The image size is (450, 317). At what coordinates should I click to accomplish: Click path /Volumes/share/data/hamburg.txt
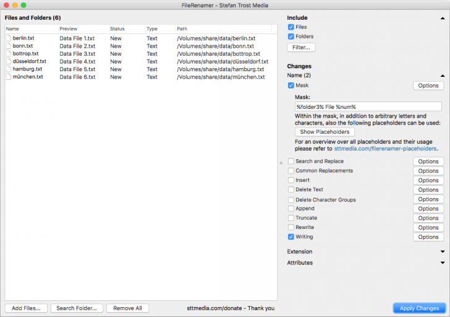(x=221, y=69)
